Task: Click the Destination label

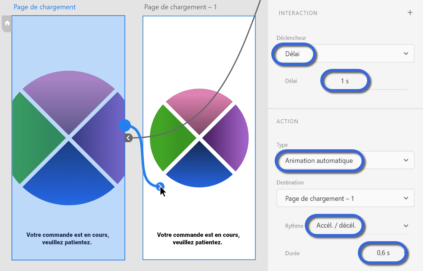Action: click(x=290, y=183)
